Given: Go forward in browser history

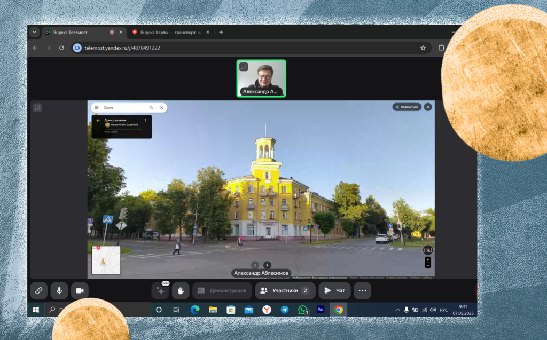Looking at the screenshot, I should click(x=48, y=48).
